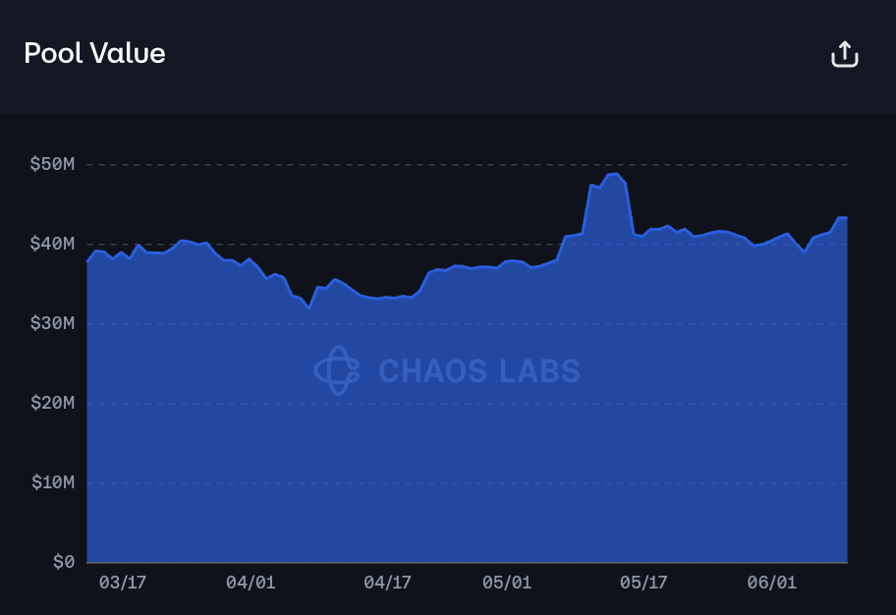Select the $40M y-axis label
This screenshot has height=615, width=896.
coord(53,244)
